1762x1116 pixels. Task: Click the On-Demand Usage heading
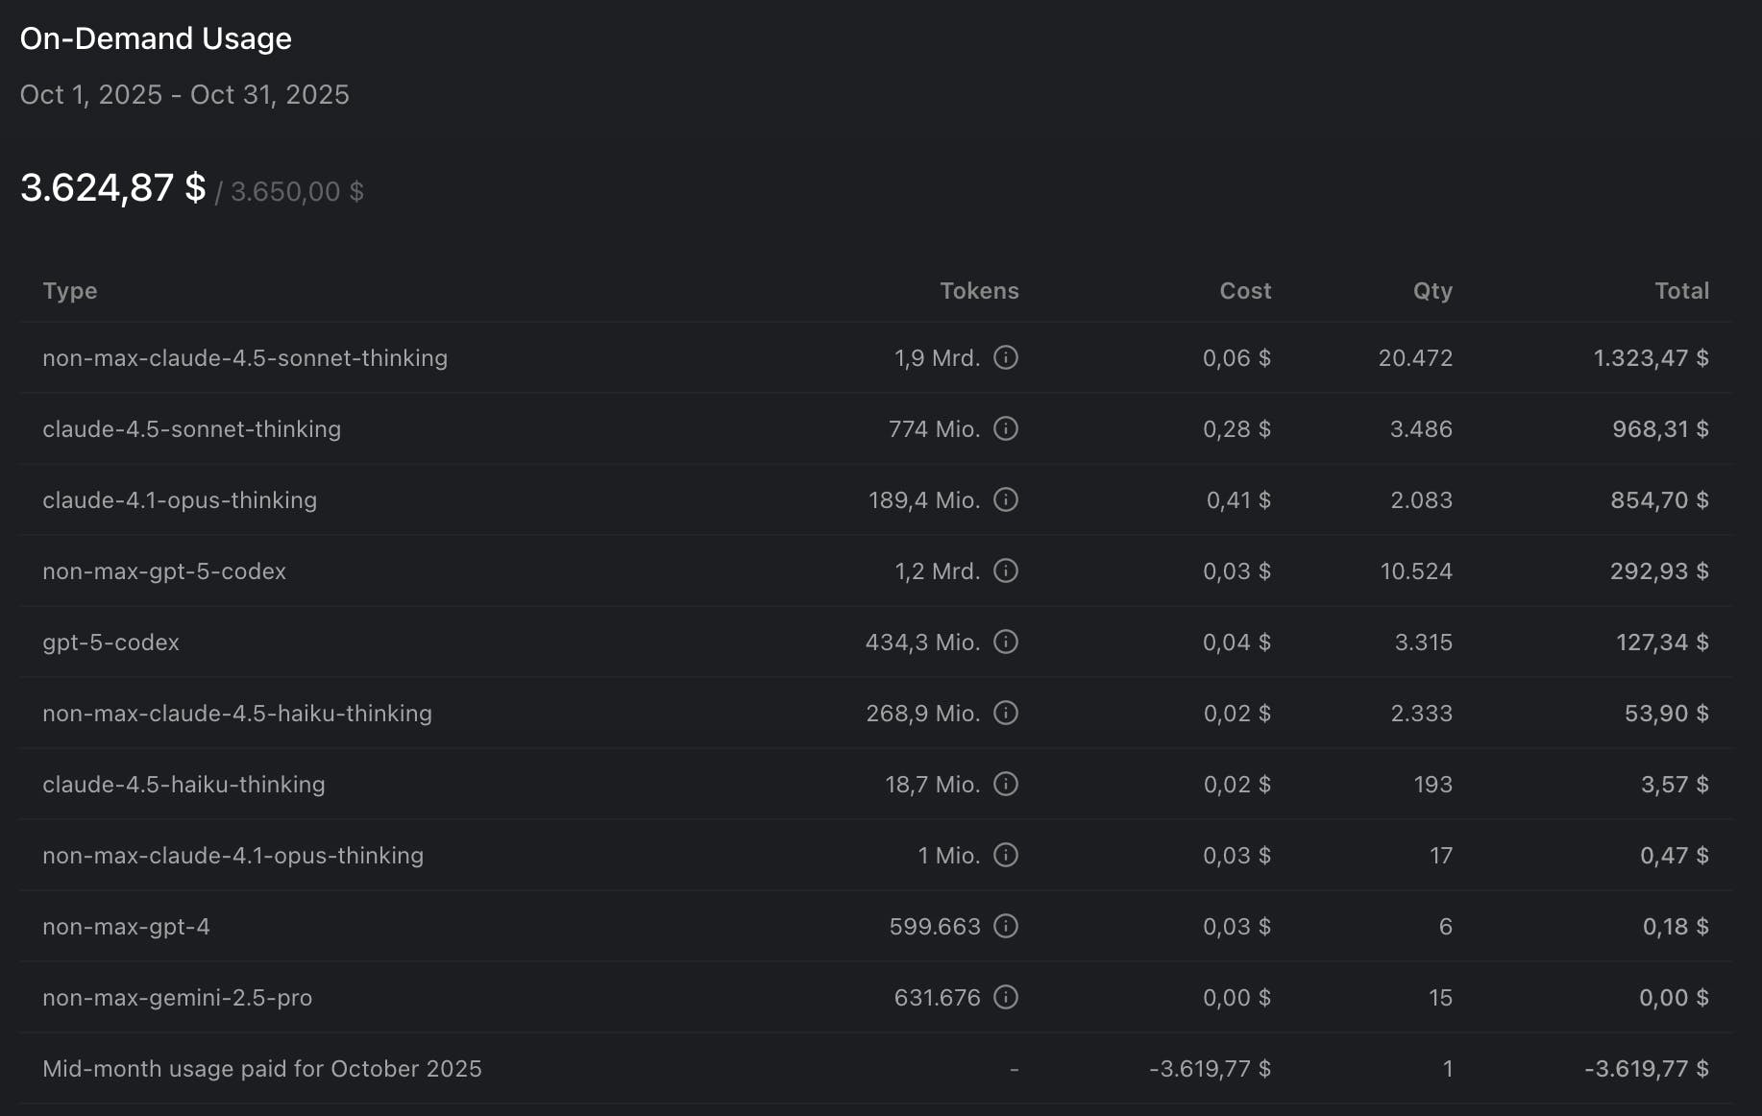coord(156,38)
